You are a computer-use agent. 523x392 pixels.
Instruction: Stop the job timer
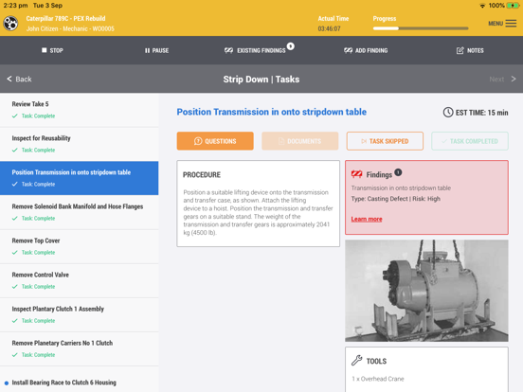[52, 50]
